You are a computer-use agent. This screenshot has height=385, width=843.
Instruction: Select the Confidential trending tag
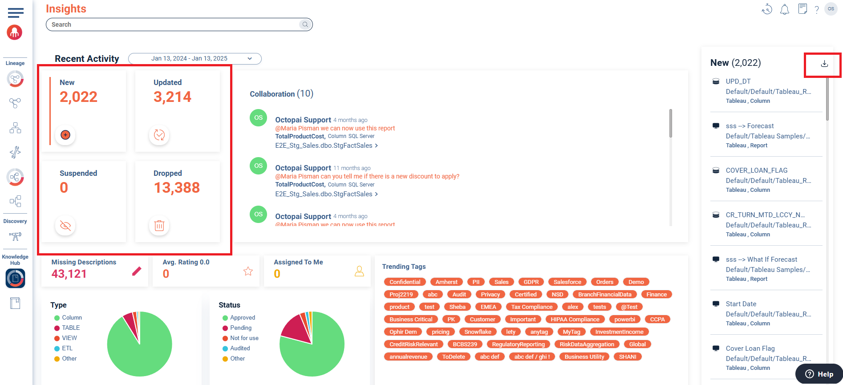(x=405, y=282)
